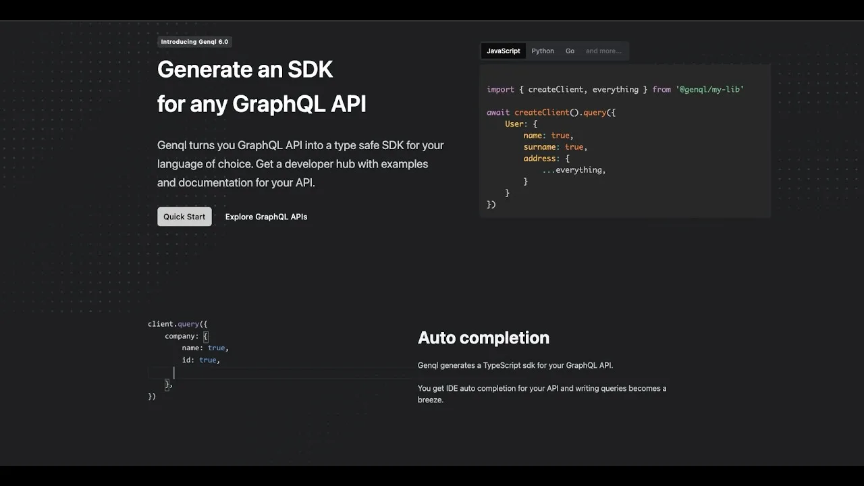Click the 'await createClient().query({' line

(x=551, y=112)
